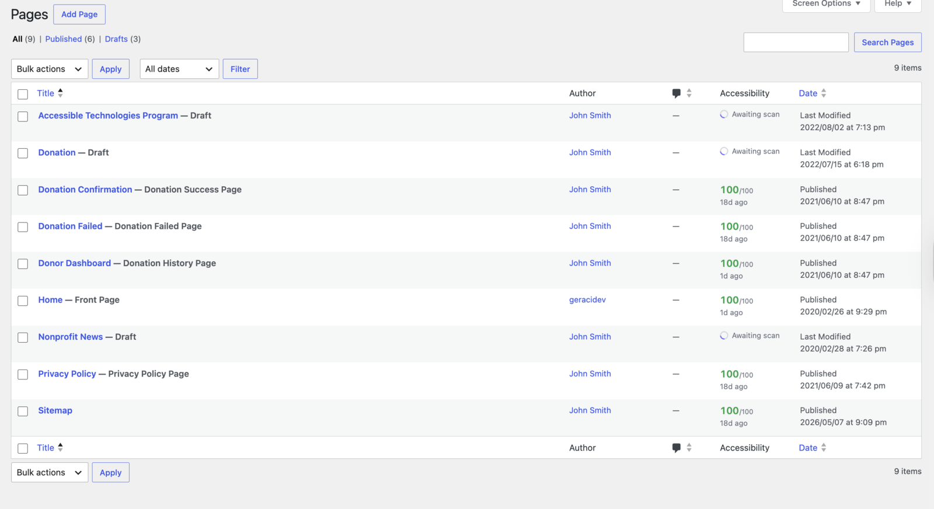Sort by Title using header sort arrows
The image size is (934, 509).
[60, 93]
